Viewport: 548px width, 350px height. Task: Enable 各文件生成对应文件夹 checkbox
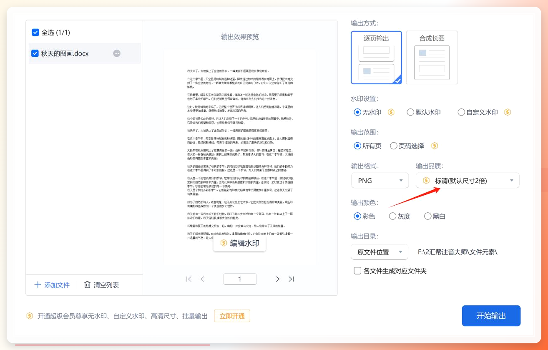click(x=357, y=271)
